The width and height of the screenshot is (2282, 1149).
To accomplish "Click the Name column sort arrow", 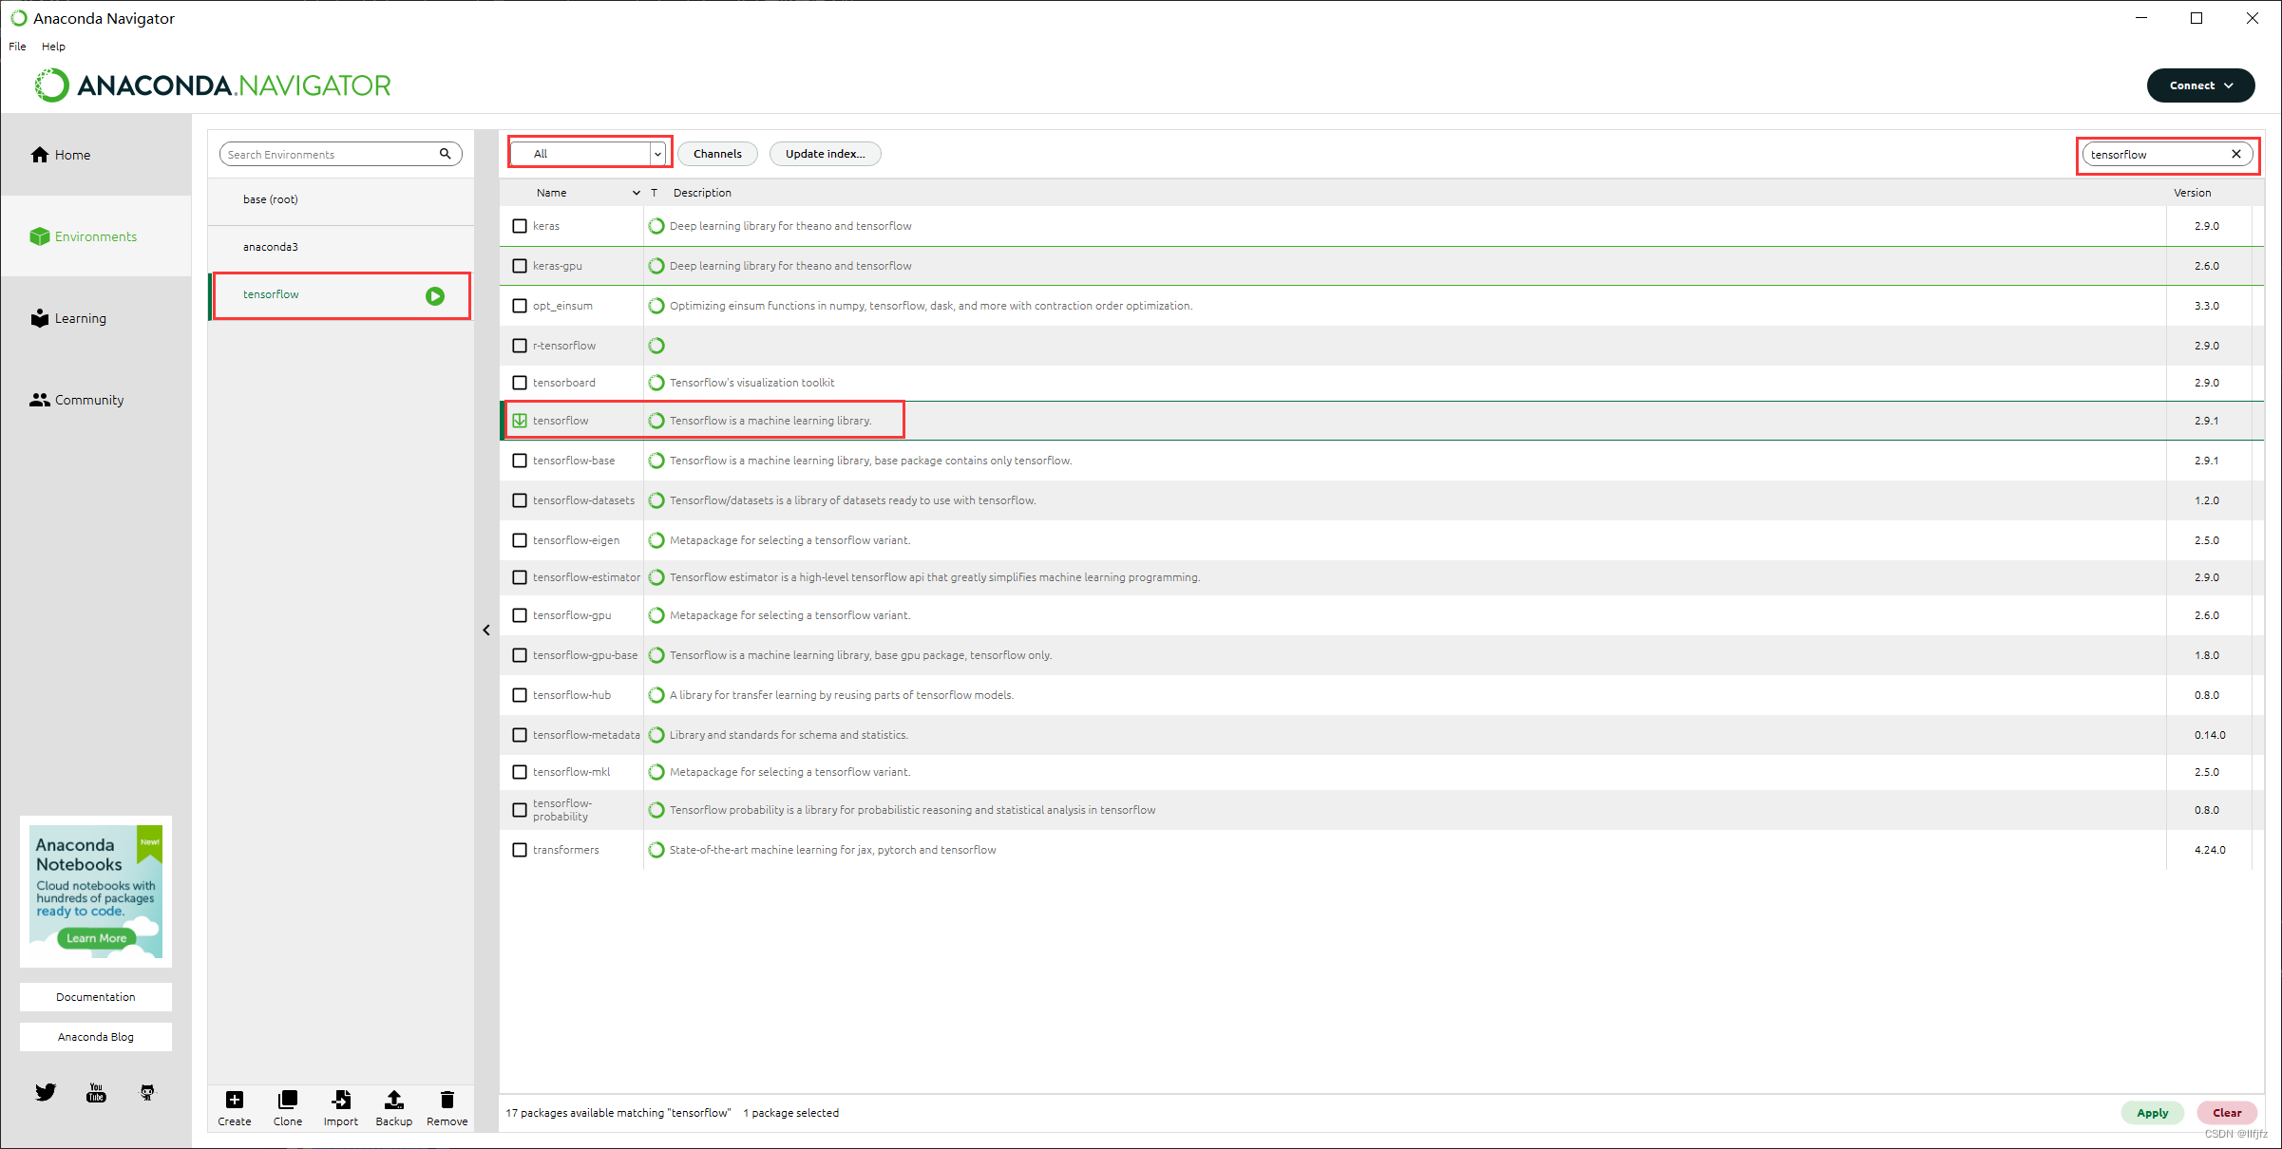I will [637, 193].
